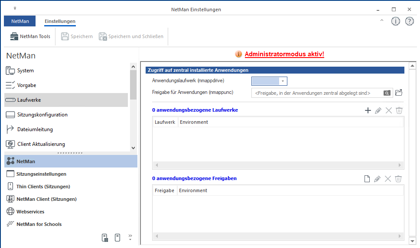Viewport: 420px width, 248px height.
Task: Click the 0 anwendungsbezogene Freigaben heading
Action: [195, 178]
